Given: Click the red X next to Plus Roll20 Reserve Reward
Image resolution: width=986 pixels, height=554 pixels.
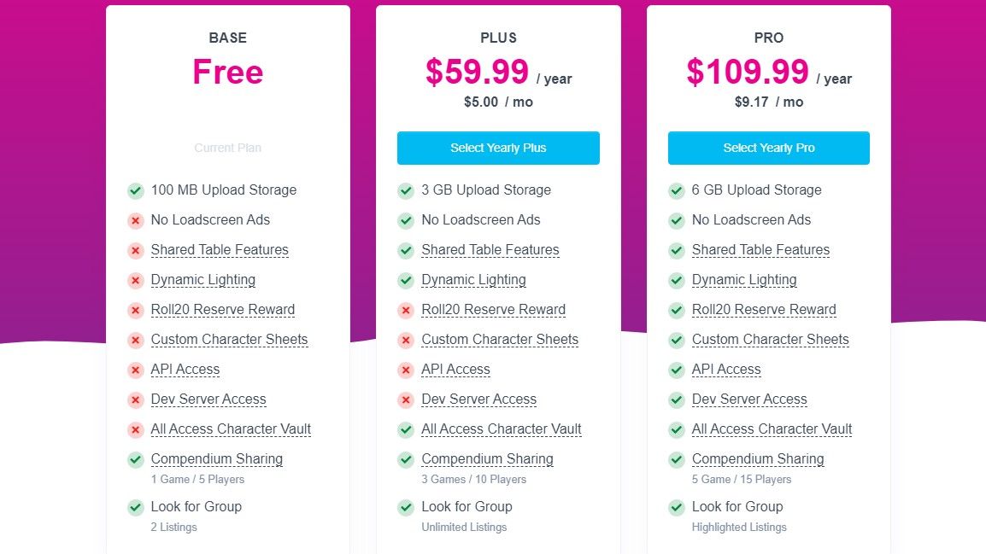Looking at the screenshot, I should [406, 310].
